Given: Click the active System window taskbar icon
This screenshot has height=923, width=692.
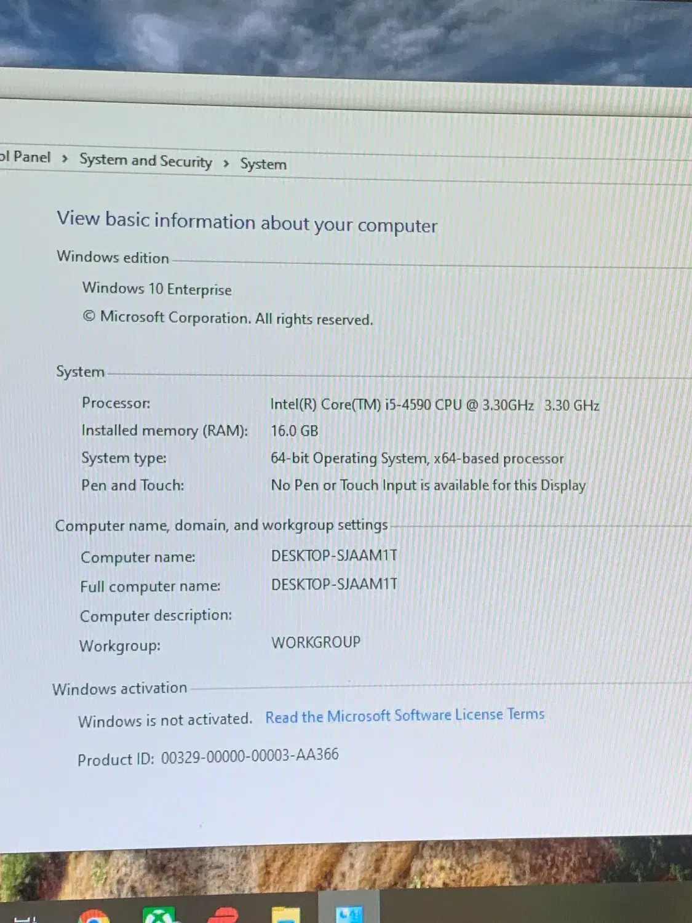Looking at the screenshot, I should (x=349, y=914).
